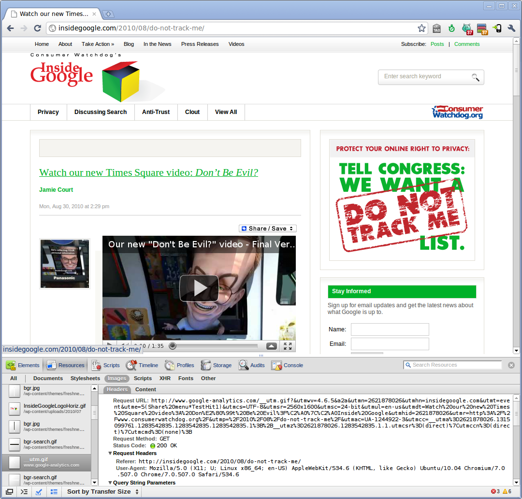
Task: Click the ConsumerWatchdog.org logo
Action: 457,112
